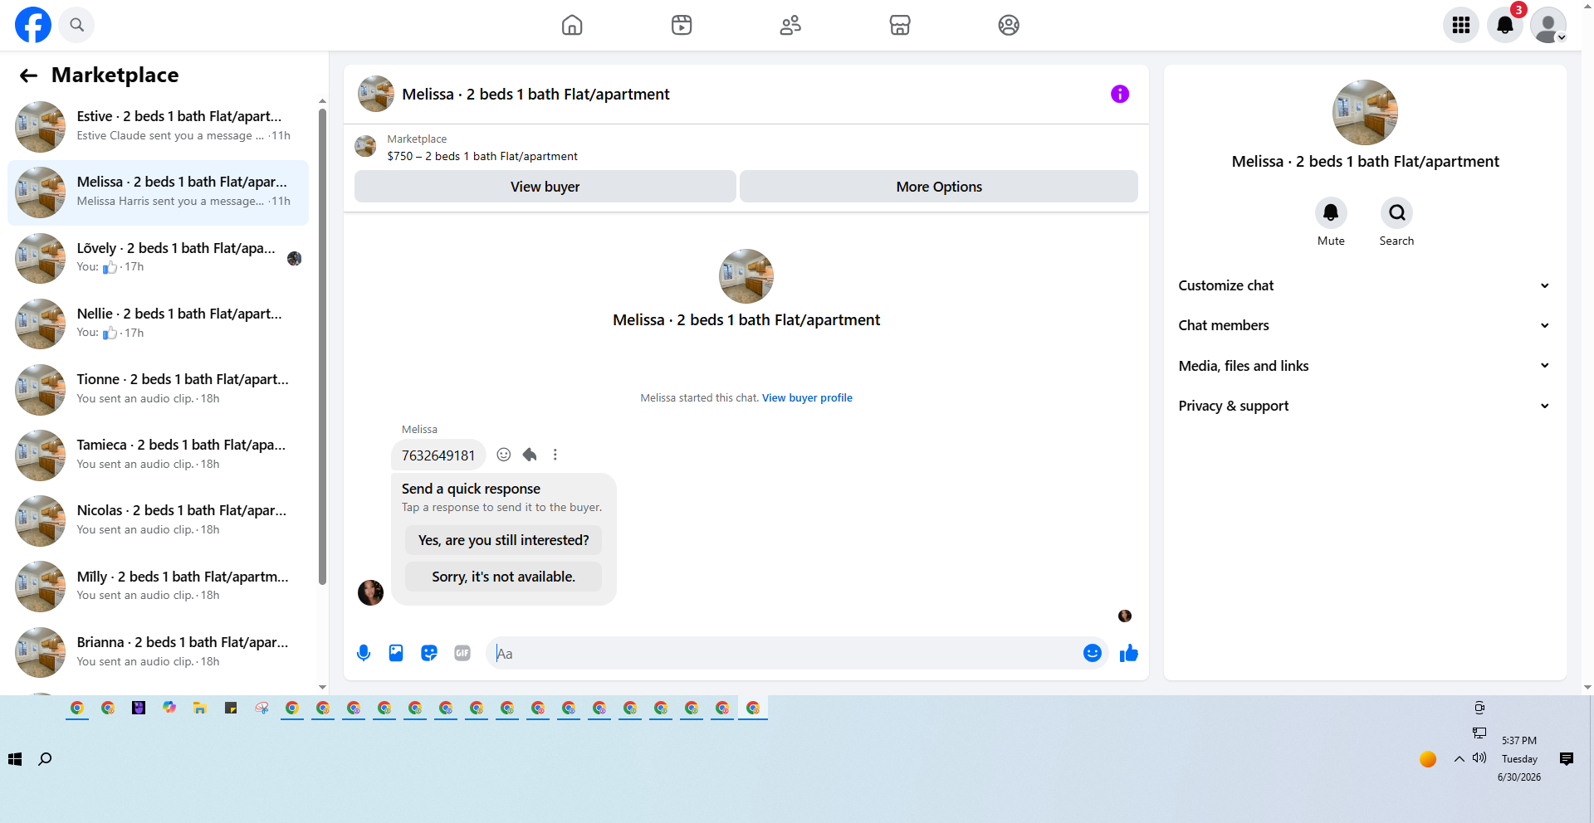Select the Melissa Harris conversation

(158, 192)
